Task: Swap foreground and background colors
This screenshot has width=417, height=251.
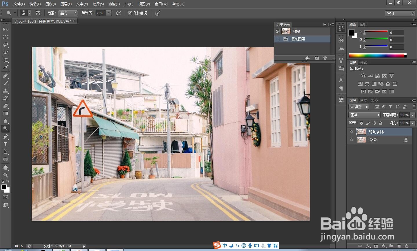Action: pos(8,181)
